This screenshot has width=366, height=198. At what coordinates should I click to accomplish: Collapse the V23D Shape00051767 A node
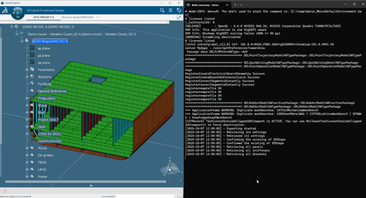click(x=22, y=41)
